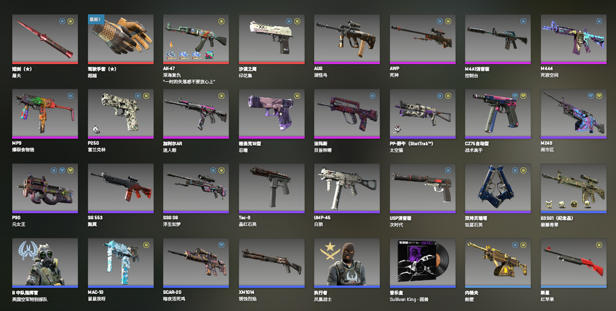
Task: Click the rightmost sticker on the AK-47 tile
Action: click(209, 55)
